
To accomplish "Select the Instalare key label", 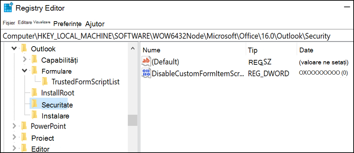I will 56,116.
